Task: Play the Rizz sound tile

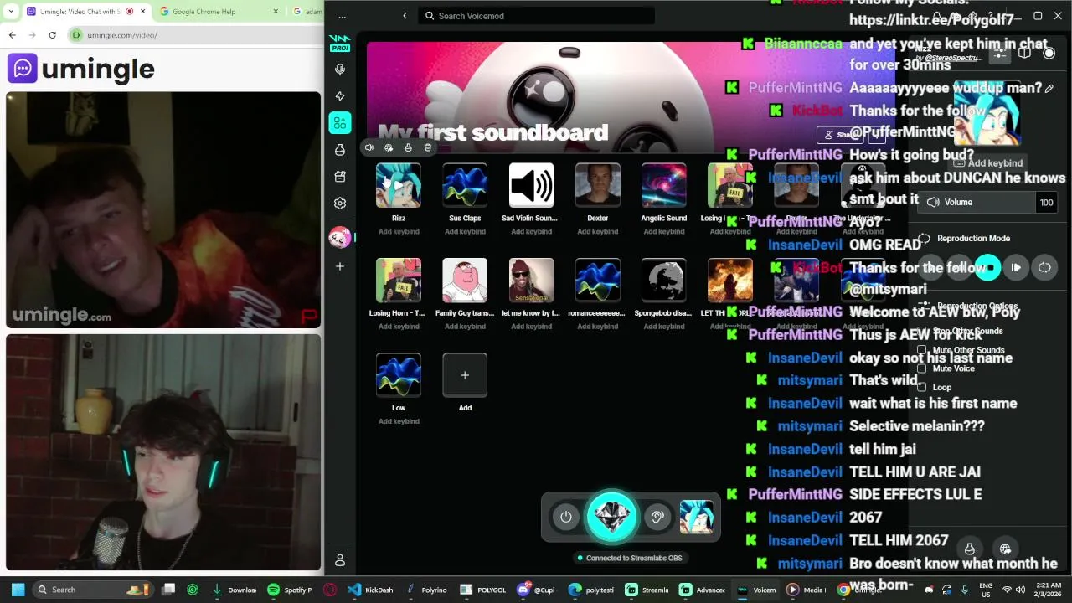Action: click(x=399, y=185)
